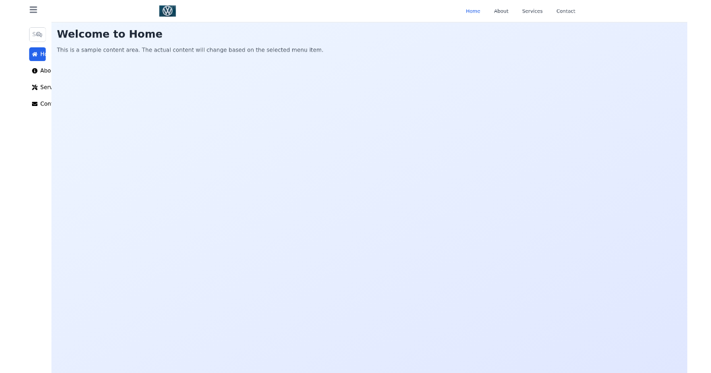The width and height of the screenshot is (711, 373).
Task: Toggle the sidebar using the hamburger button
Action: [33, 9]
